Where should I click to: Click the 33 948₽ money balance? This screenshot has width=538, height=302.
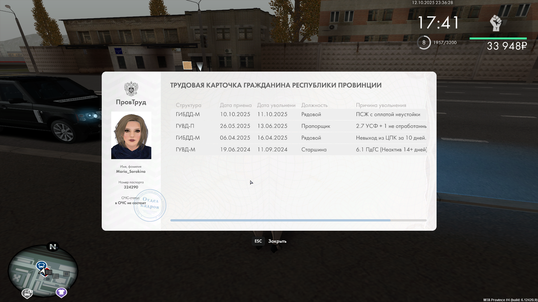(x=507, y=46)
